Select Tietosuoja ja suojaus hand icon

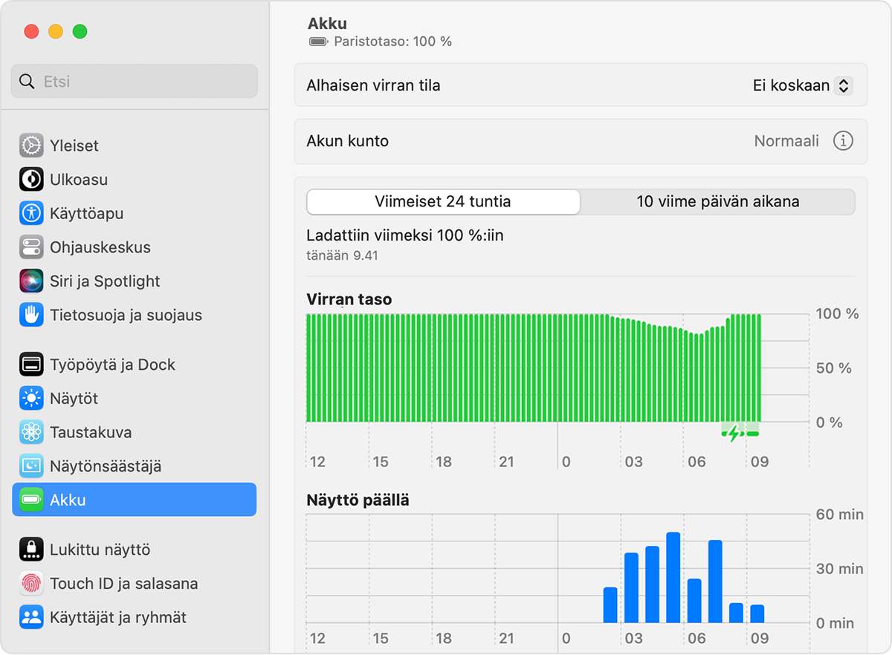pyautogui.click(x=31, y=315)
